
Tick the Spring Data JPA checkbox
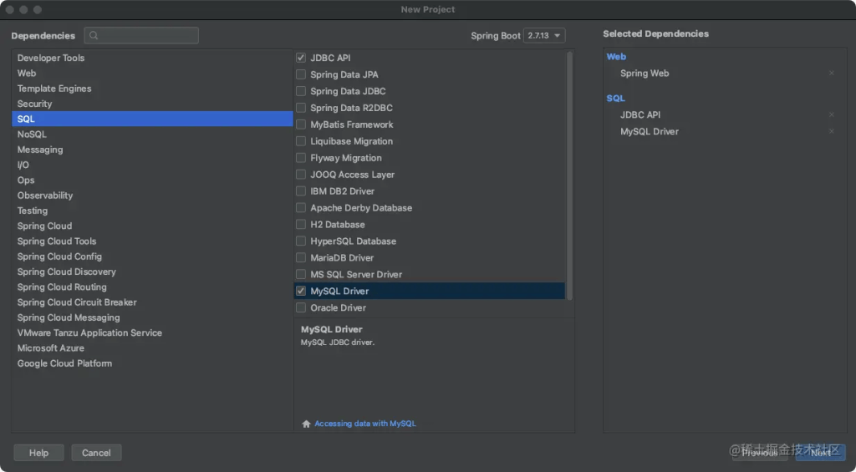pos(301,74)
